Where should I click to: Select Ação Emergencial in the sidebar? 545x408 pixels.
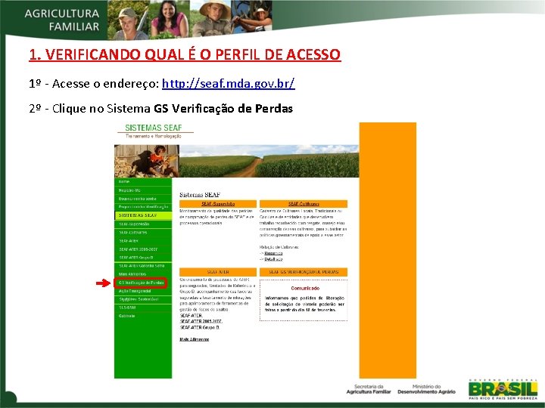(x=135, y=291)
